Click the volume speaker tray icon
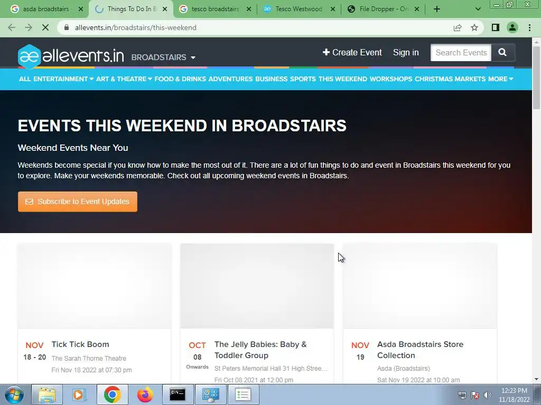 488,395
